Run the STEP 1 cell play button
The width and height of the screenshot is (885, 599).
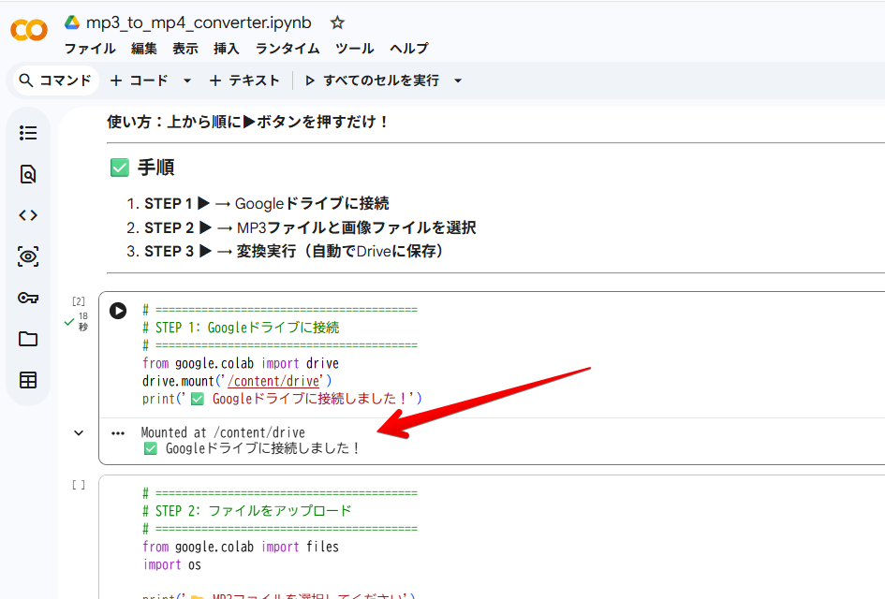point(118,311)
